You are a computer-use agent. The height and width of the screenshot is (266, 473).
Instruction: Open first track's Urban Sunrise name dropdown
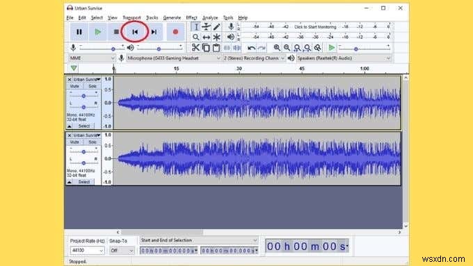click(87, 80)
